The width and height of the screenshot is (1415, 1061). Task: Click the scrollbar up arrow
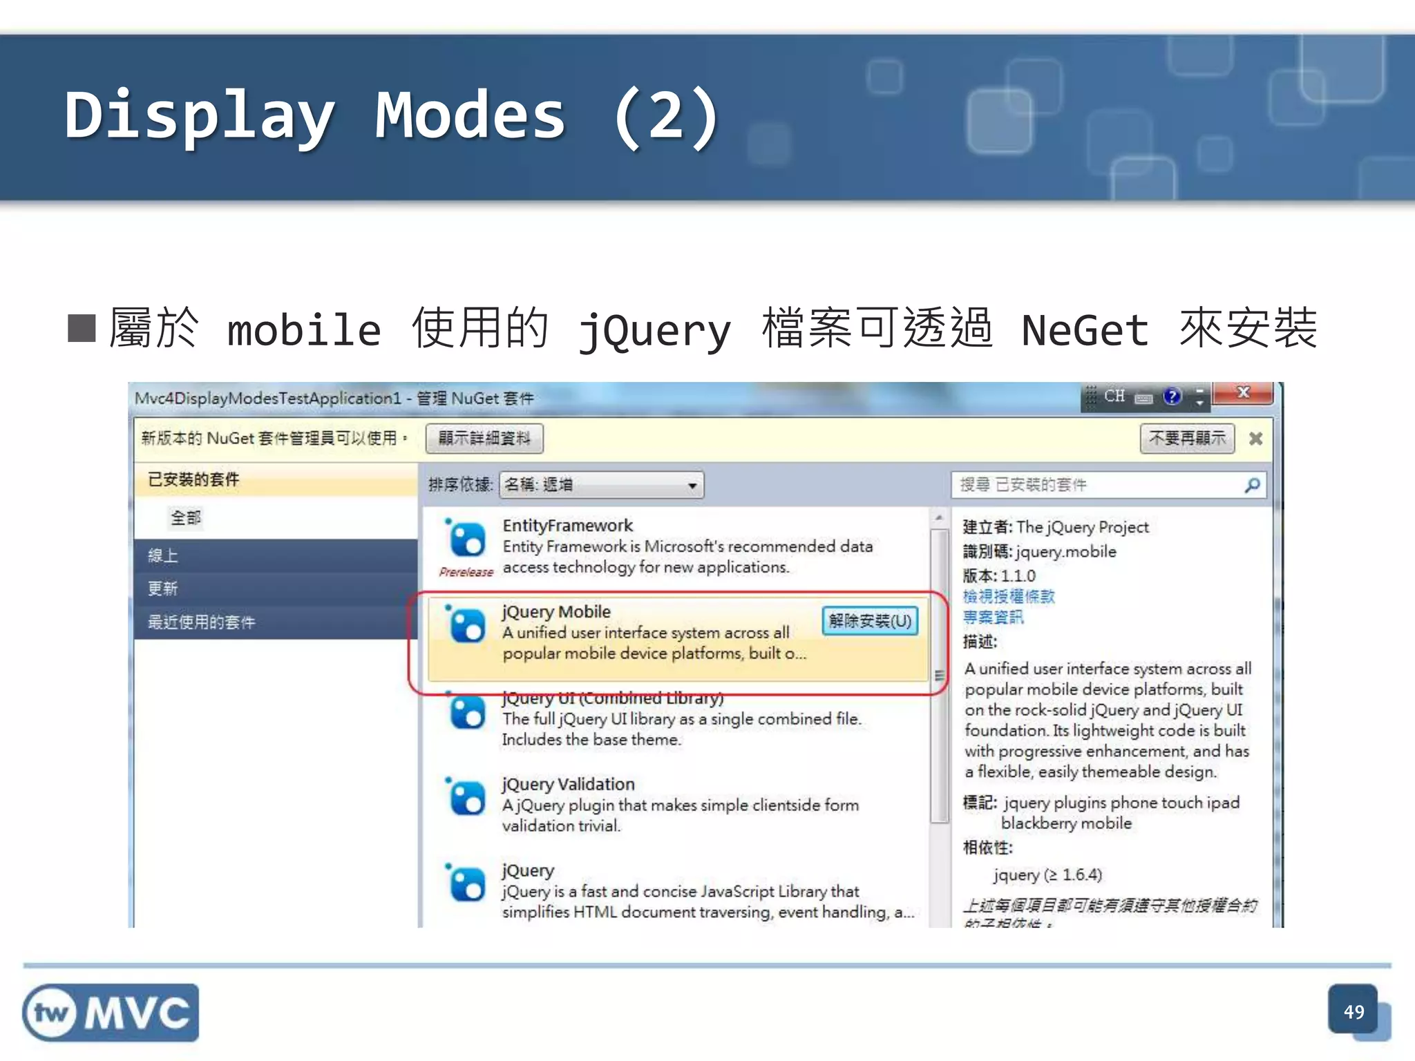click(939, 517)
